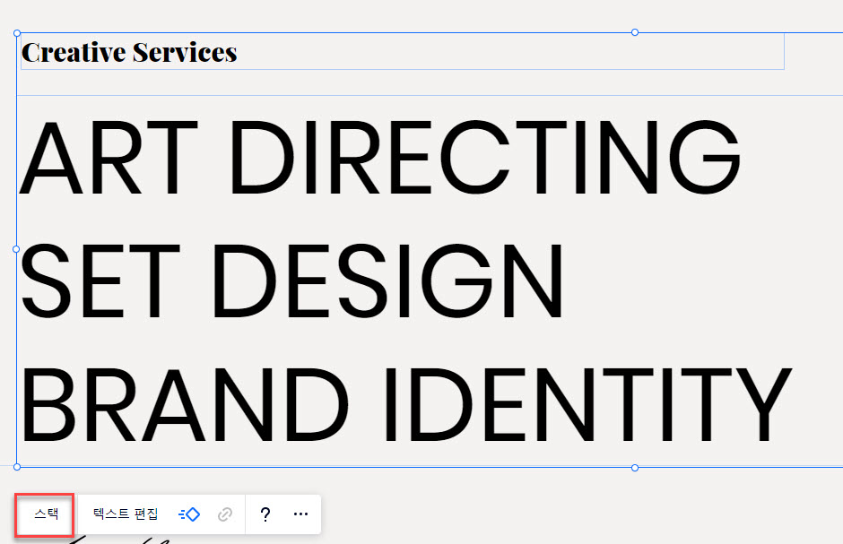Click the left-middle selection resize handle
Screen dimensions: 843x544
[16, 249]
